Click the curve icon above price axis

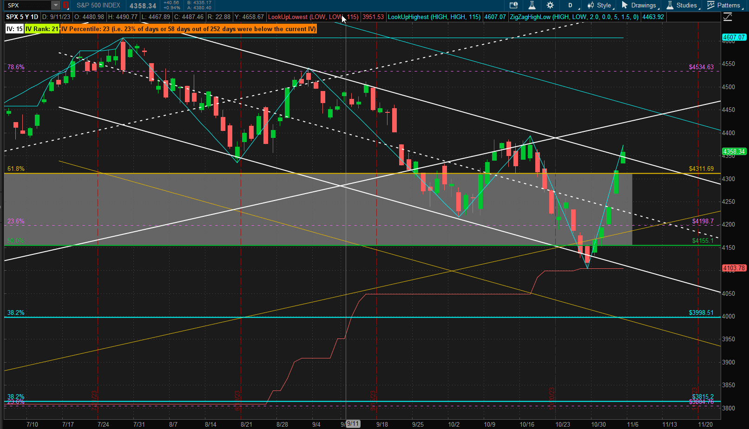[728, 17]
